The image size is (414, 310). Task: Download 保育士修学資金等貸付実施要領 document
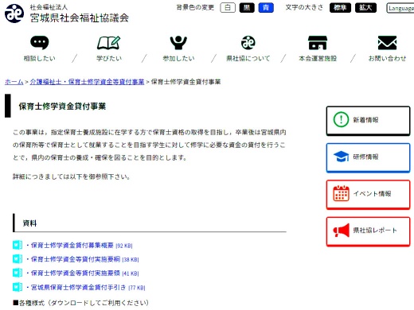coord(76,273)
